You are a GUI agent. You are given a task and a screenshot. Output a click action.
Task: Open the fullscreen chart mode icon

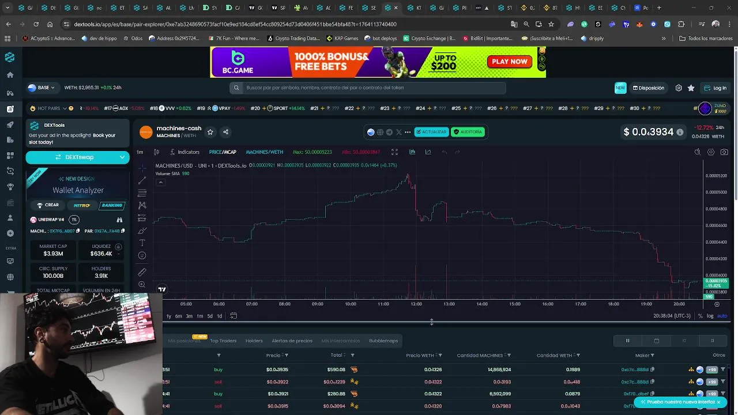pyautogui.click(x=394, y=152)
